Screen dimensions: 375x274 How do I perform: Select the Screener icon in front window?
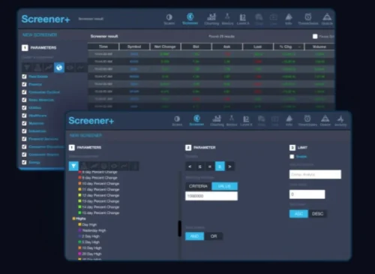coord(196,120)
